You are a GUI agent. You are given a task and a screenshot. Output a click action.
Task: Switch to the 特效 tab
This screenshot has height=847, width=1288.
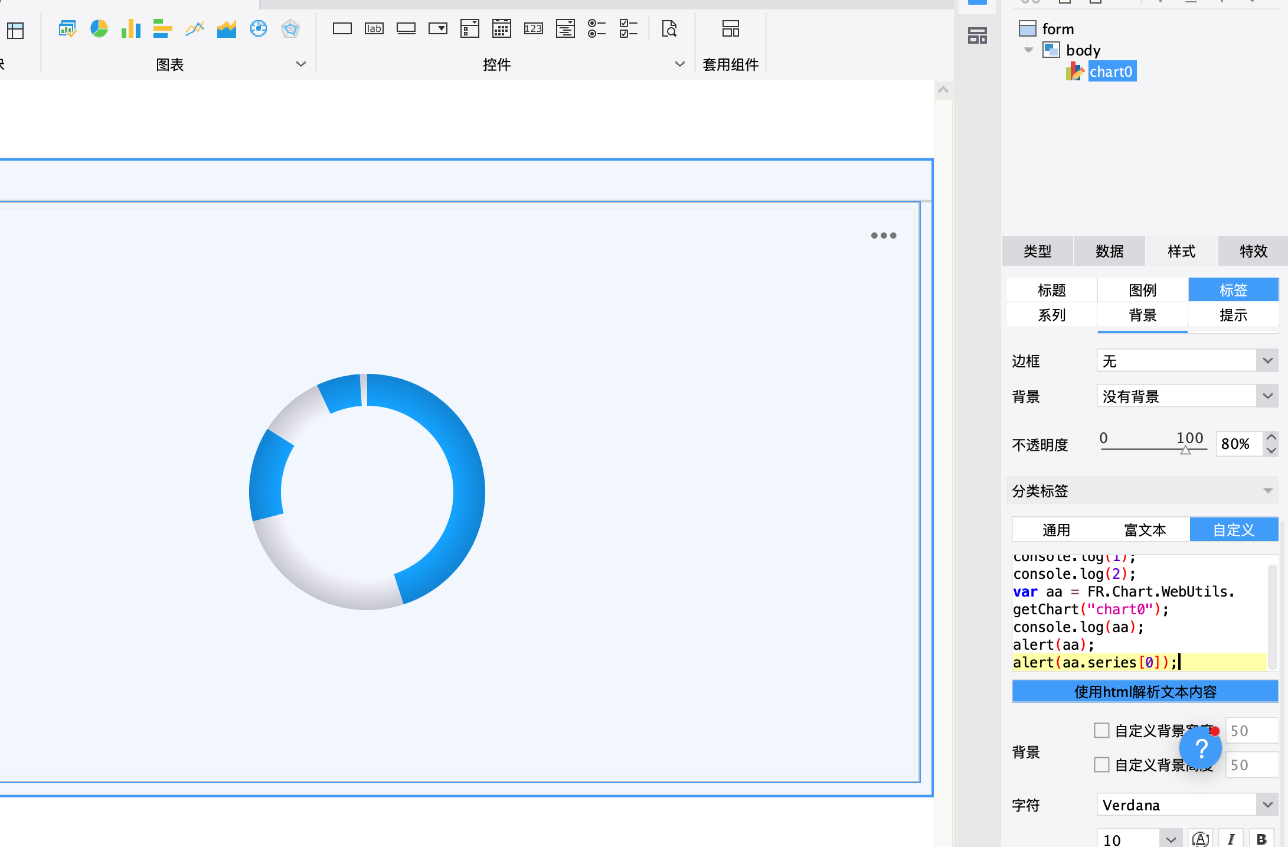click(1254, 251)
